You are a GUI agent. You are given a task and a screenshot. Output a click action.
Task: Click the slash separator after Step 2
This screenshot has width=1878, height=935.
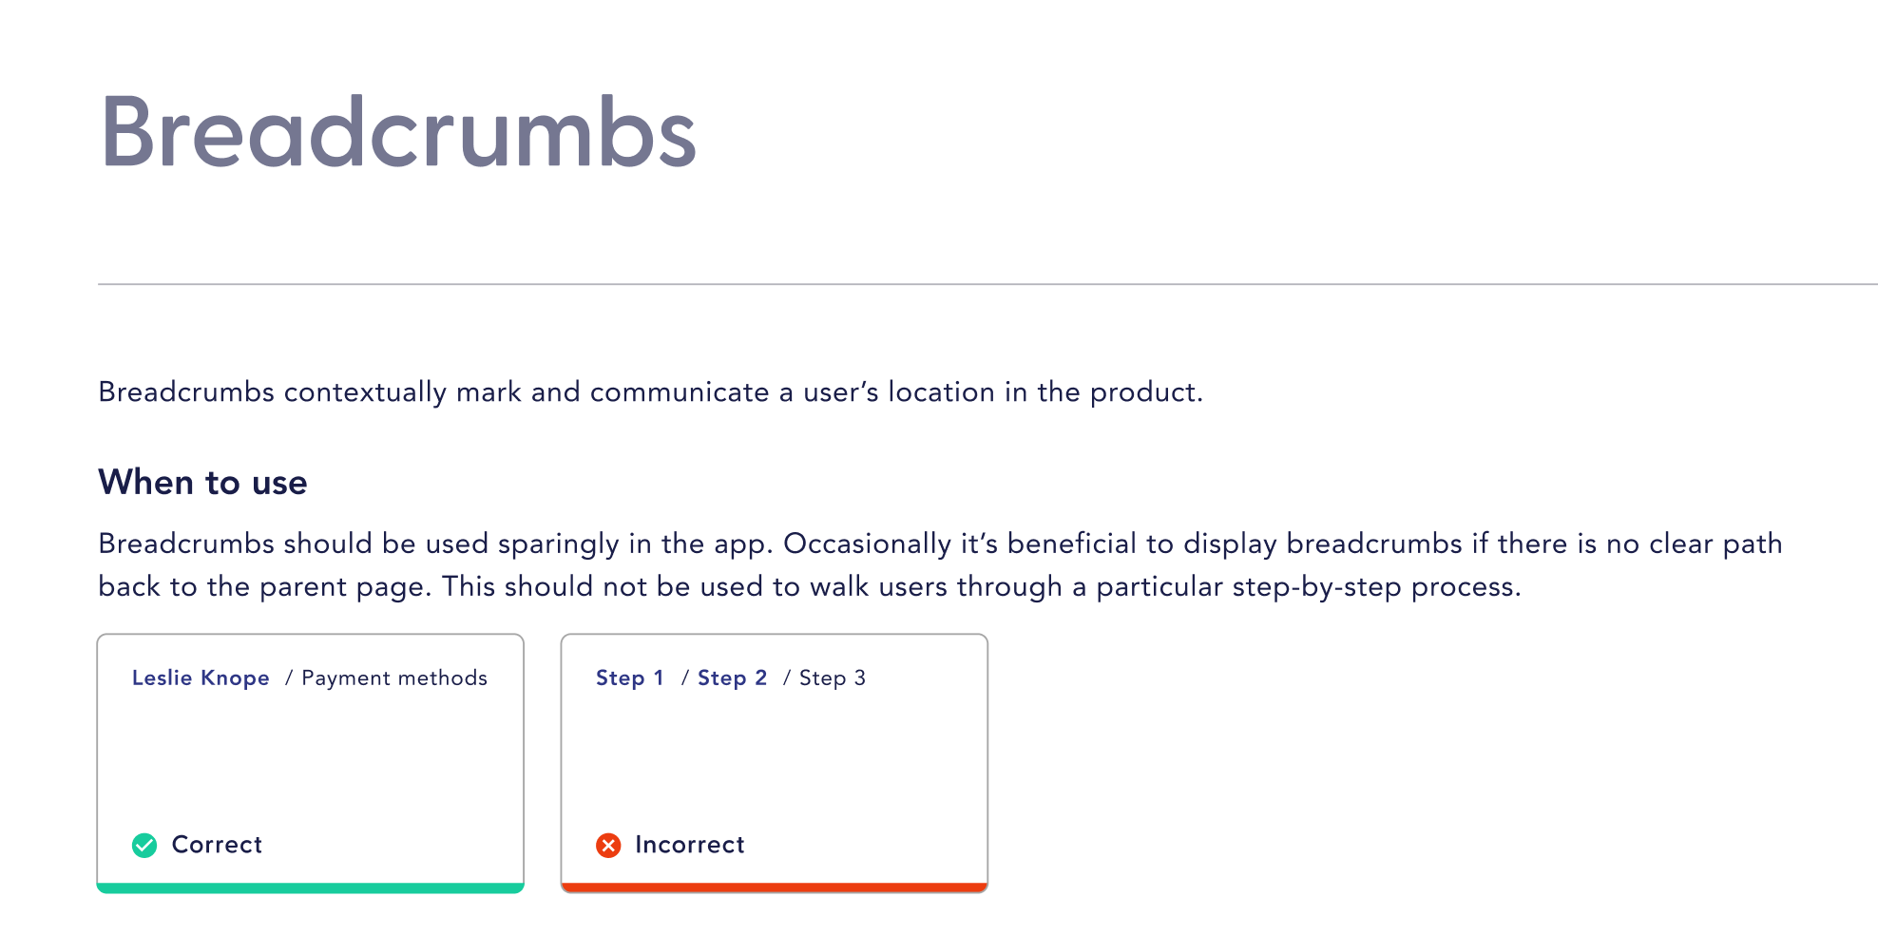[x=787, y=677]
